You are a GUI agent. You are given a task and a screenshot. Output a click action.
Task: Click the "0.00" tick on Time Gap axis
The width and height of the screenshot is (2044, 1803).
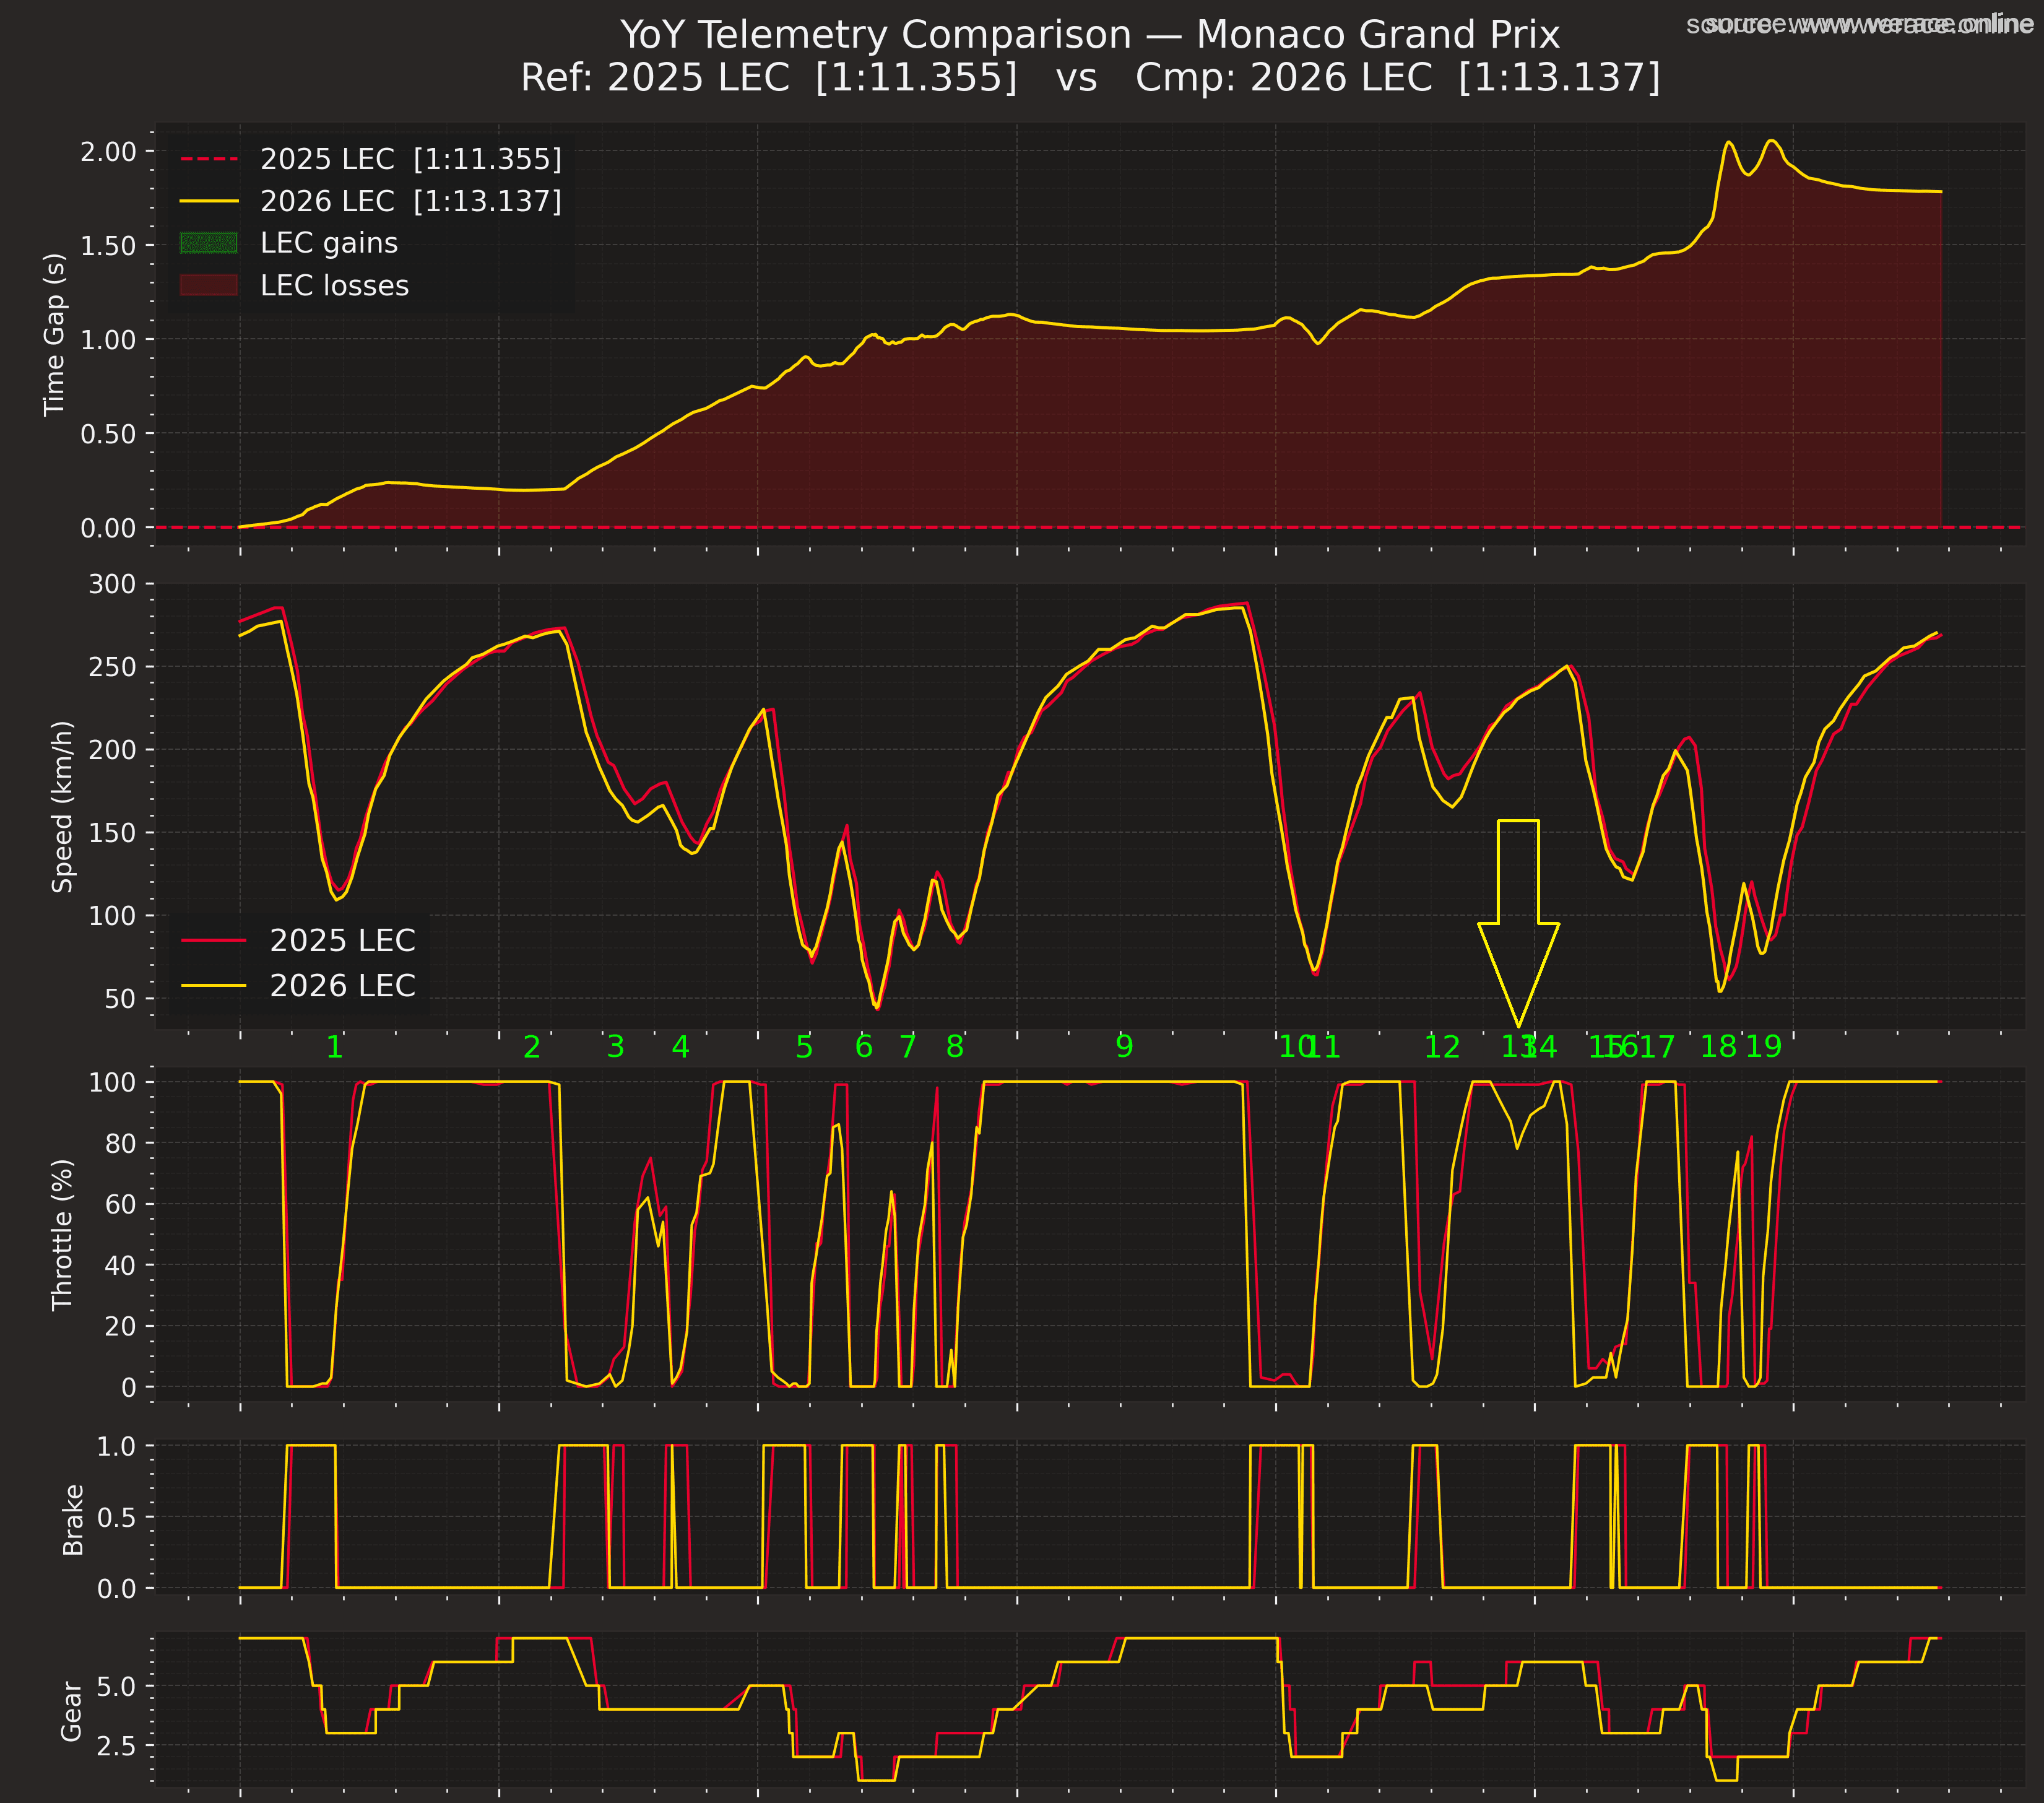pos(108,527)
